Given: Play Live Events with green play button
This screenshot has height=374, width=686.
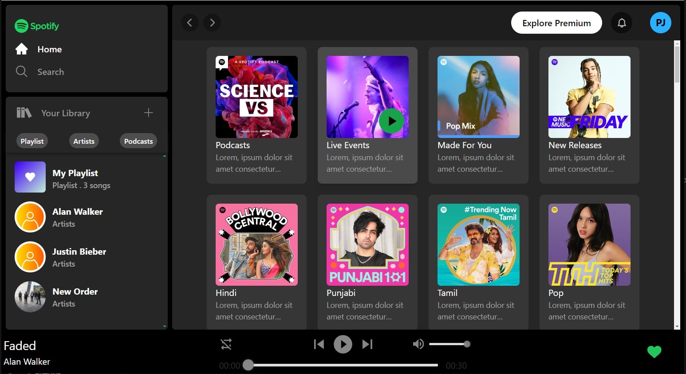Looking at the screenshot, I should 391,121.
